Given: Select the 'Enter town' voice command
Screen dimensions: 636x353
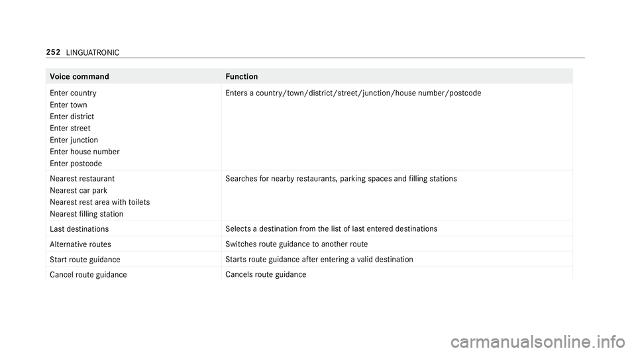Looking at the screenshot, I should (x=68, y=105).
